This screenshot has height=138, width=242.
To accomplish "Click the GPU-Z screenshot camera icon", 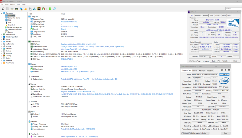I will tap(222, 70).
